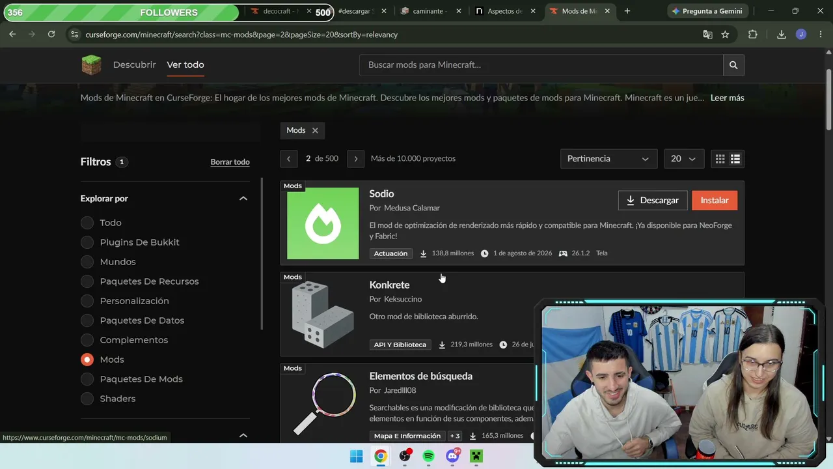Open the browser downloads icon

pos(782,35)
